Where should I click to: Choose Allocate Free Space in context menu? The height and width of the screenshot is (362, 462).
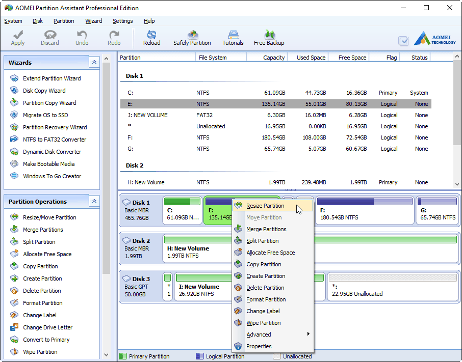pyautogui.click(x=273, y=253)
